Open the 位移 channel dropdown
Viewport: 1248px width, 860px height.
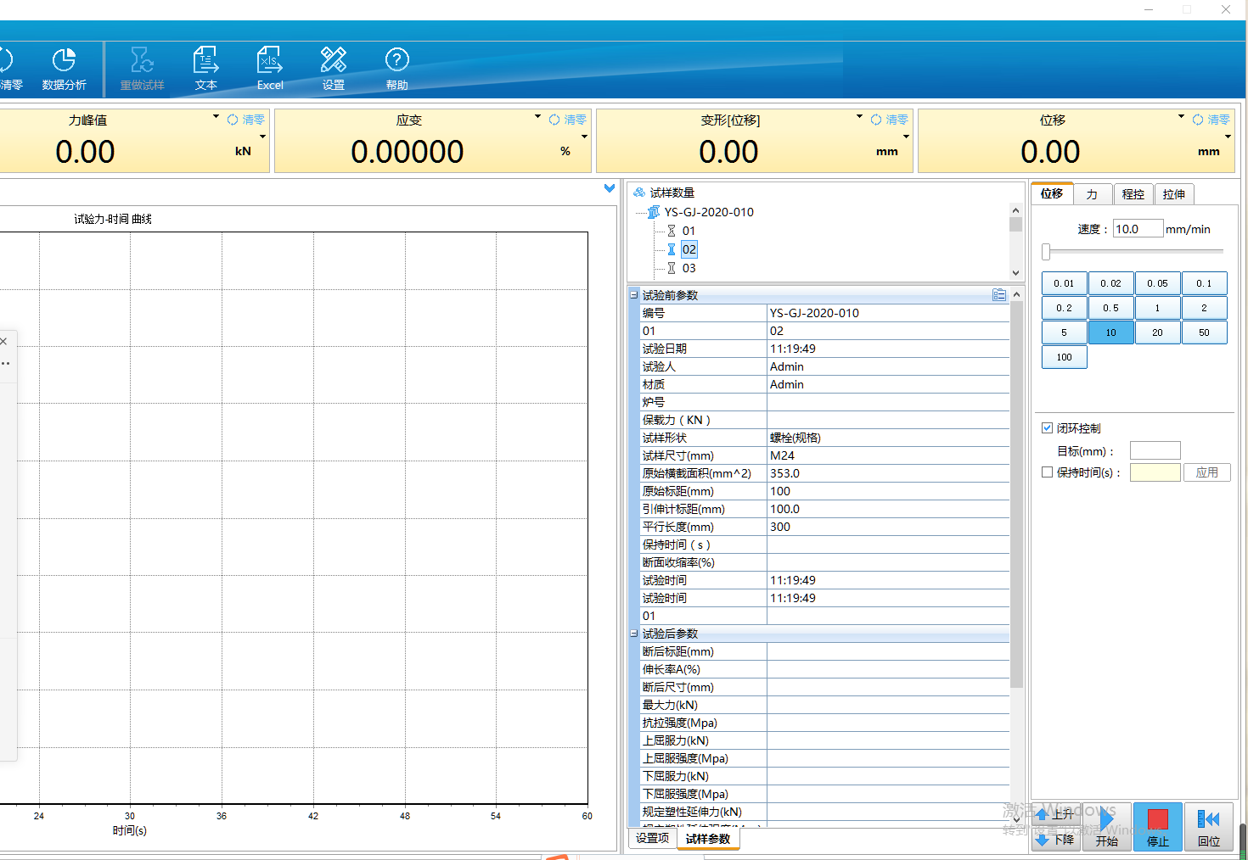click(x=1181, y=117)
